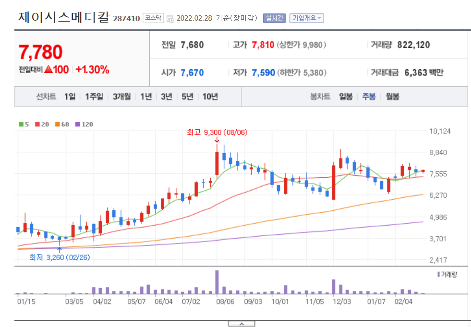Select the 1주일 line chart tab
471x327 pixels.
point(94,97)
